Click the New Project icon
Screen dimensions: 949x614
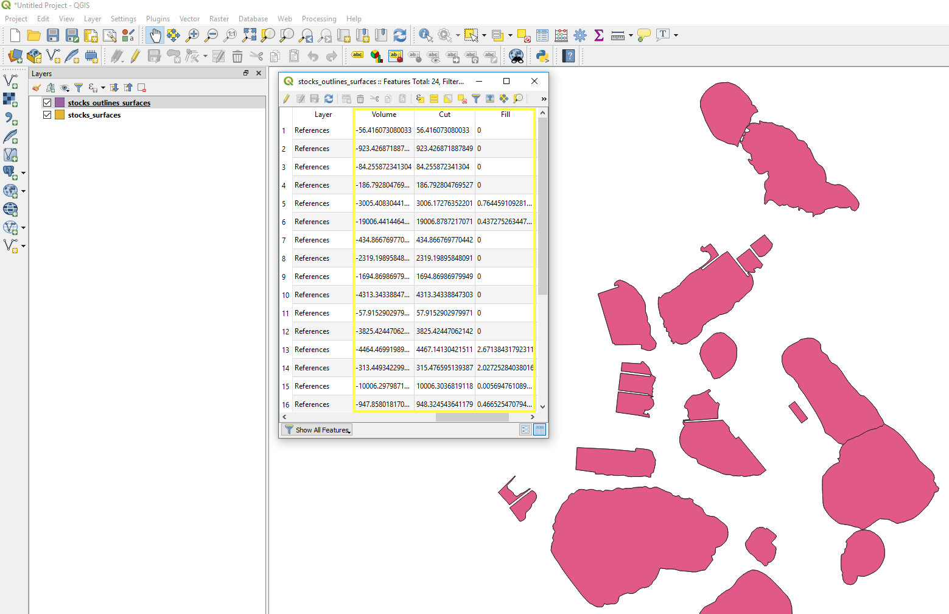(x=15, y=35)
